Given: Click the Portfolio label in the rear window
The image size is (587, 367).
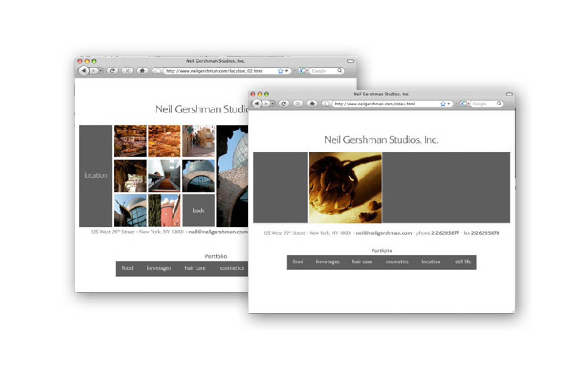Looking at the screenshot, I should pyautogui.click(x=216, y=256).
